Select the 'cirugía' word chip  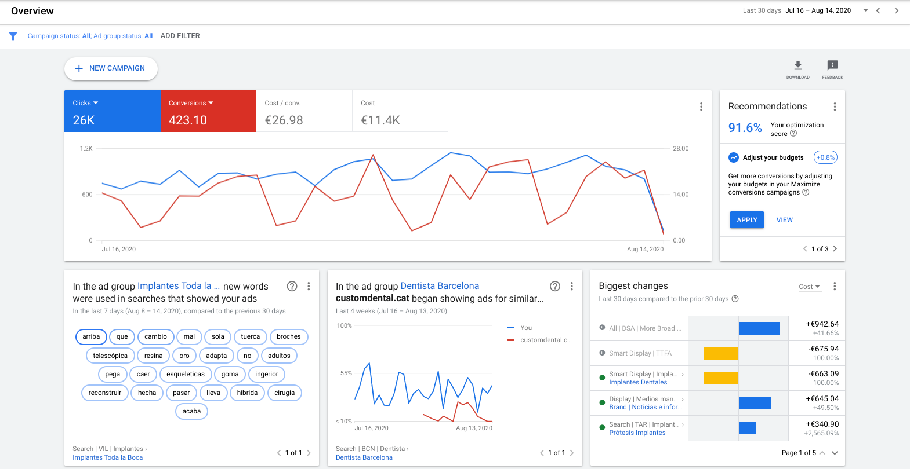284,393
